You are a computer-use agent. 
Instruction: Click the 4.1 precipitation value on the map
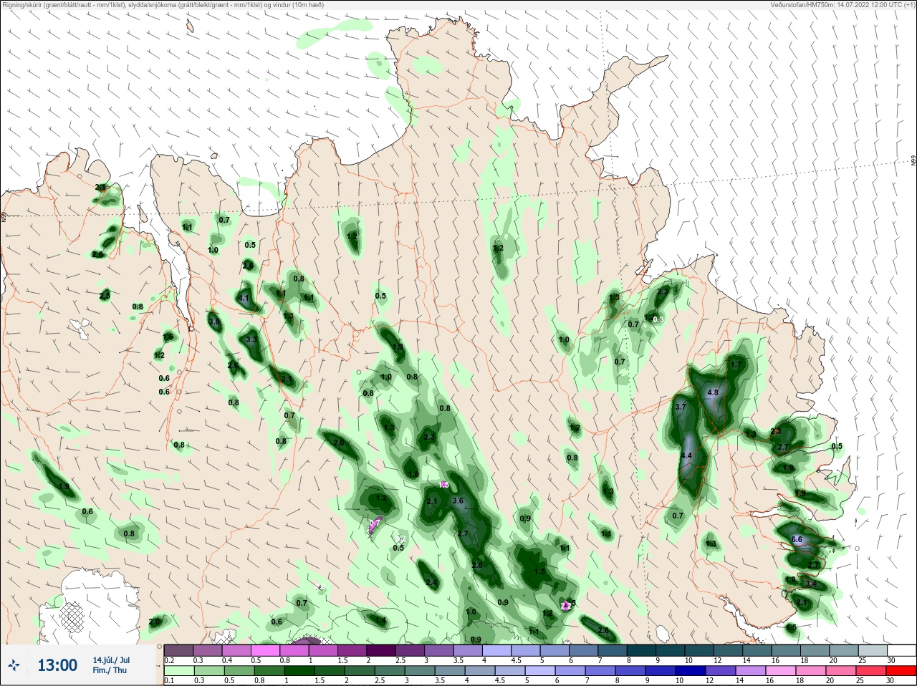tap(244, 299)
